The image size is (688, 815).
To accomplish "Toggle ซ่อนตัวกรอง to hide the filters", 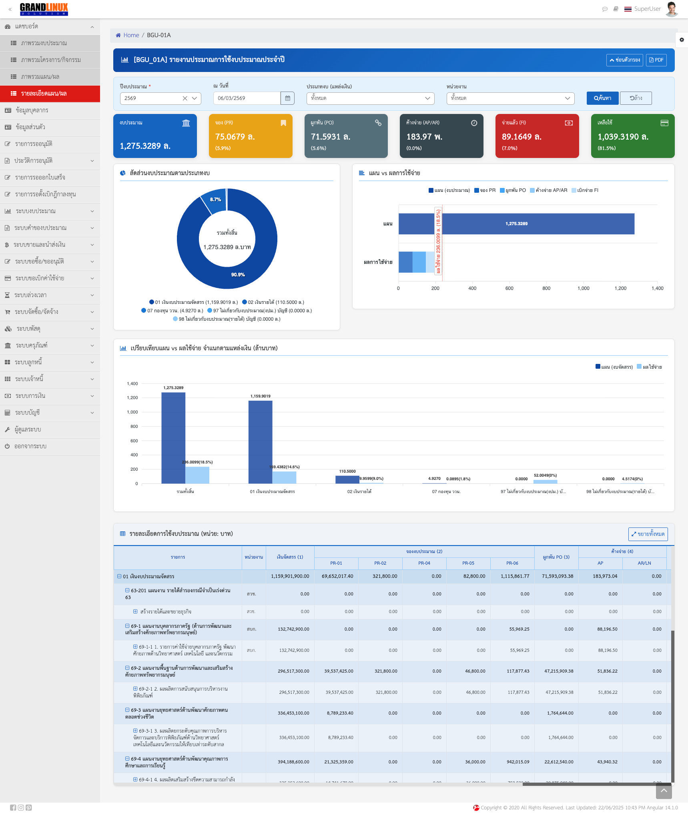I will point(624,60).
